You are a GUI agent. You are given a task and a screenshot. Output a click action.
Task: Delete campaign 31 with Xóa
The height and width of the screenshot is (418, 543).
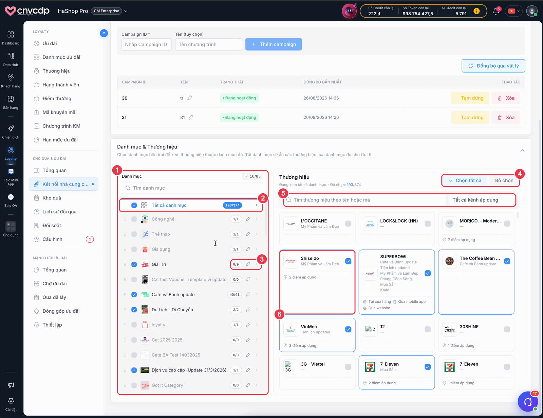click(506, 118)
